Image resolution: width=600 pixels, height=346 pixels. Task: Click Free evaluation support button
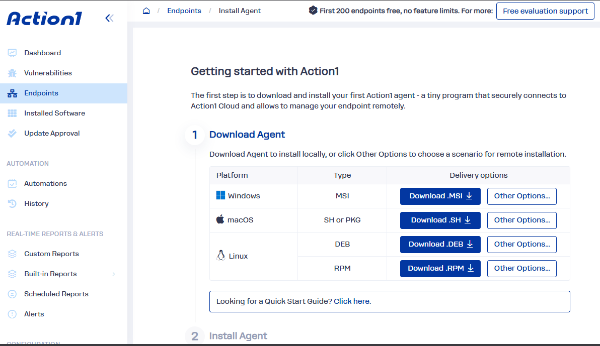(545, 11)
